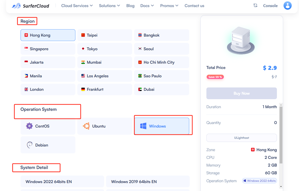Choose Frankfurt as the region
299x191 pixels.
(105, 89)
